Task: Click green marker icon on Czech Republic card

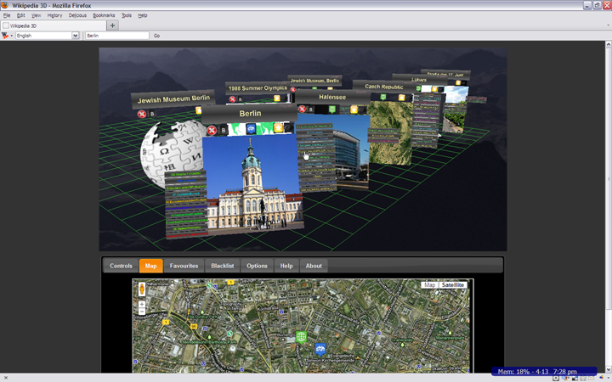Action: [382, 97]
